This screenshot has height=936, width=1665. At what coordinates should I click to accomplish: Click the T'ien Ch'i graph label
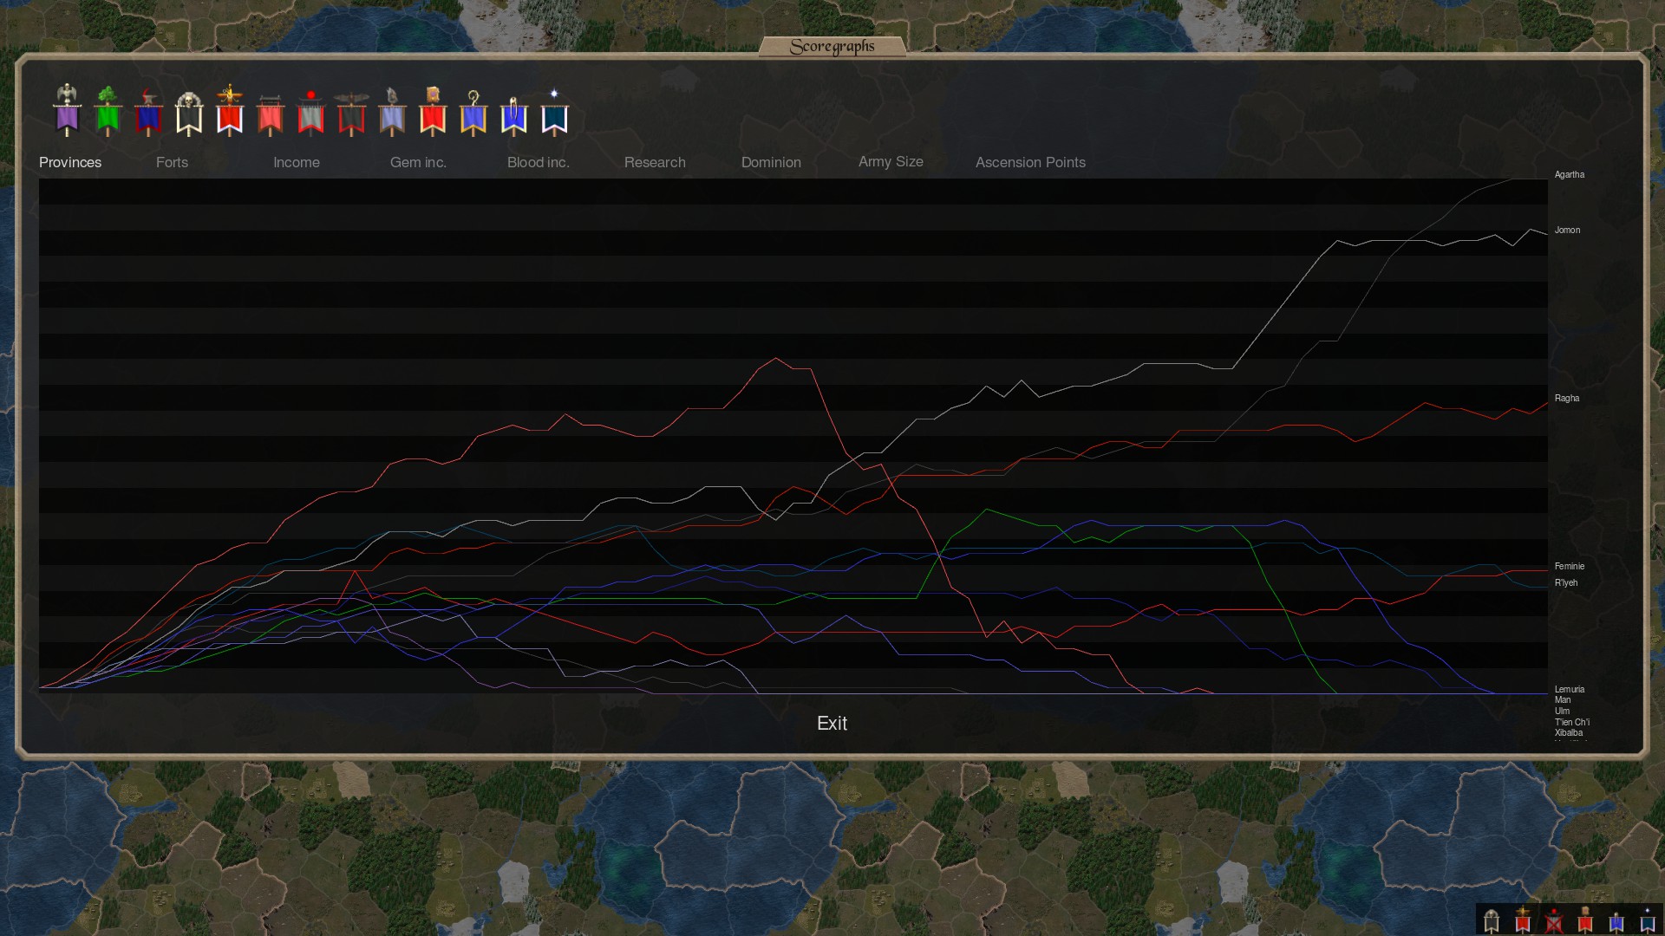tap(1571, 722)
